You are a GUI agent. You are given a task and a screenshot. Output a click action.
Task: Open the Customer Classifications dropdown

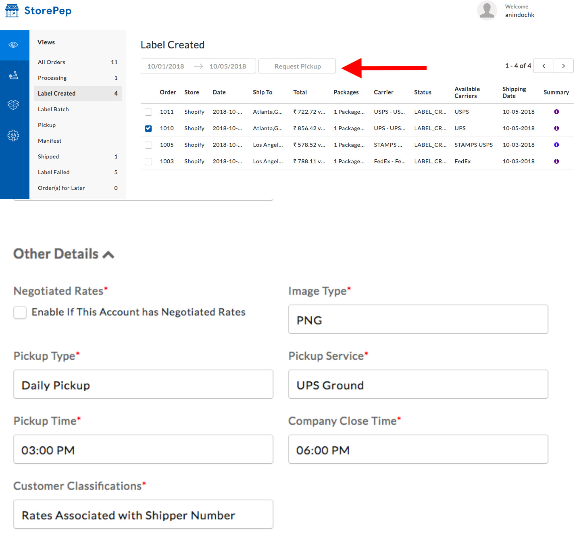point(143,514)
